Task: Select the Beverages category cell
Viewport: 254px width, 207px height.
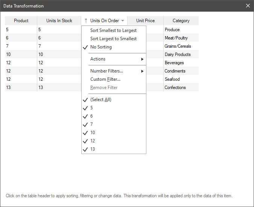Action: point(174,63)
